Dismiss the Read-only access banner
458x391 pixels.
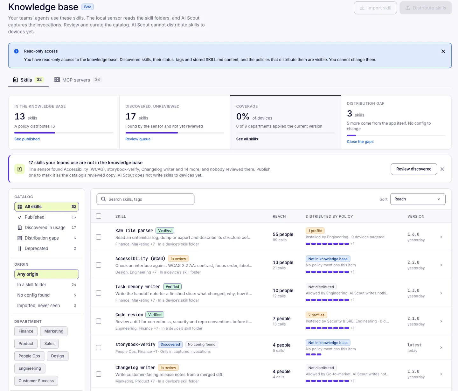pos(443,51)
